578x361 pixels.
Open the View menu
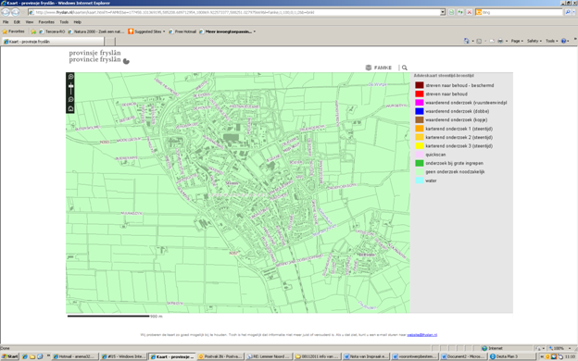(29, 22)
